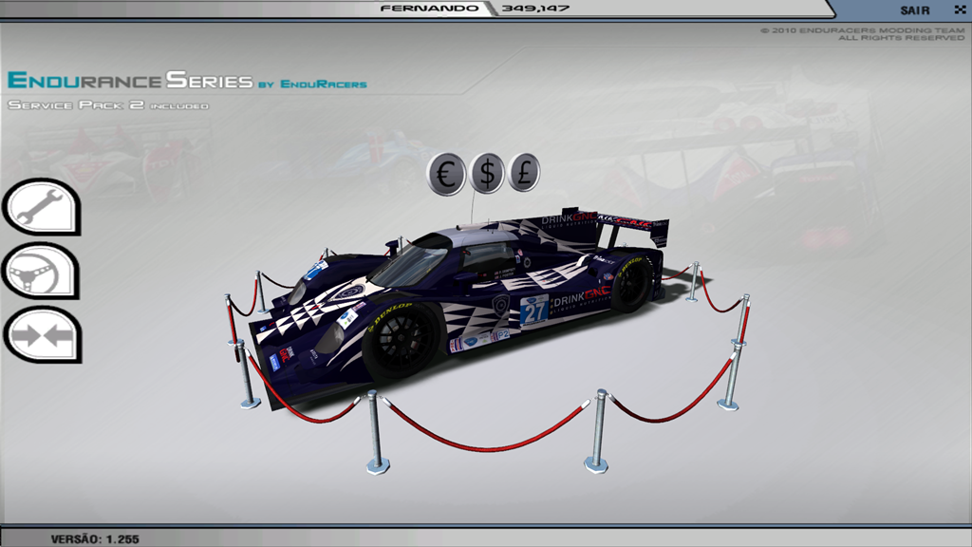Image resolution: width=972 pixels, height=547 pixels.
Task: Open the wrench settings icon
Action: click(42, 207)
